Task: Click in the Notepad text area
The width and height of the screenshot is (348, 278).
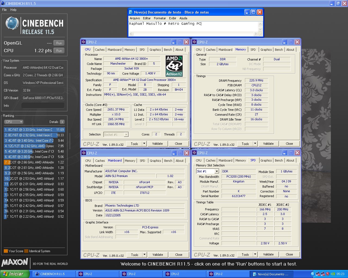Action: (193, 26)
